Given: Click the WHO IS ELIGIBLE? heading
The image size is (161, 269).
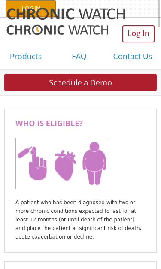Looking at the screenshot, I should point(49,124).
